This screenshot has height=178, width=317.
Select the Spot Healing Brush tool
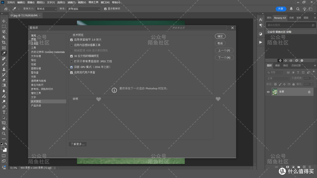tap(4, 59)
